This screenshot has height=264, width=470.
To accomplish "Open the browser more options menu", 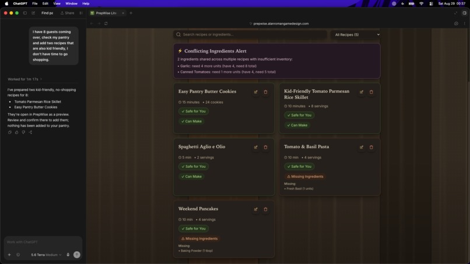I will [465, 23].
